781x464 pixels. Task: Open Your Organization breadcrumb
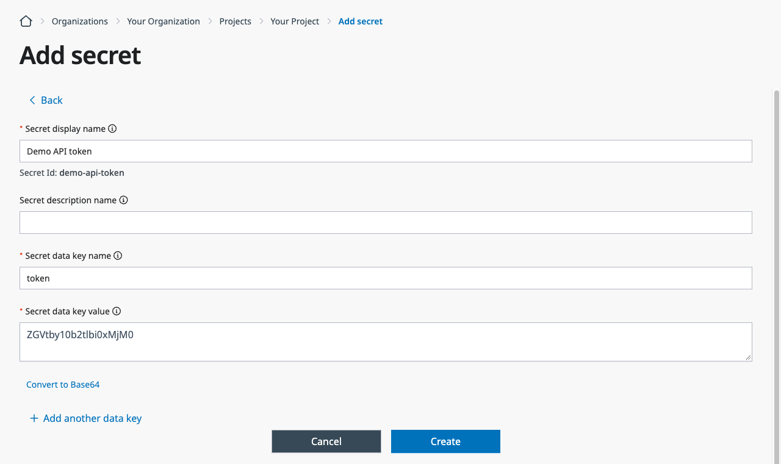coord(164,21)
